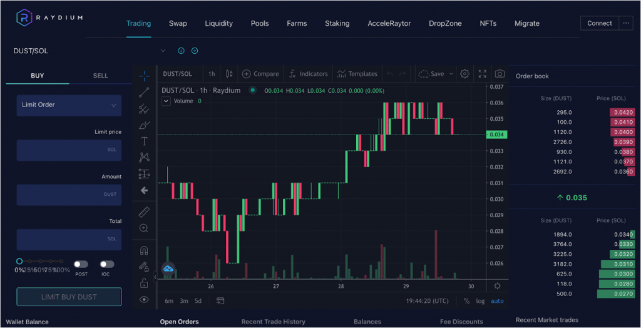641x328 pixels.
Task: Toggle auto scale mode
Action: [x=497, y=301]
